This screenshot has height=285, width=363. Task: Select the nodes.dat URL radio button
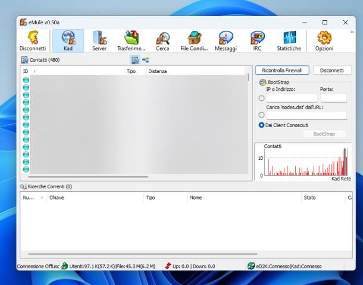click(261, 115)
